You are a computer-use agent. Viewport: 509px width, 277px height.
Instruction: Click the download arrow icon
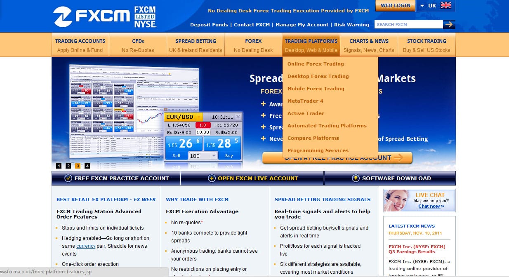[x=356, y=178]
